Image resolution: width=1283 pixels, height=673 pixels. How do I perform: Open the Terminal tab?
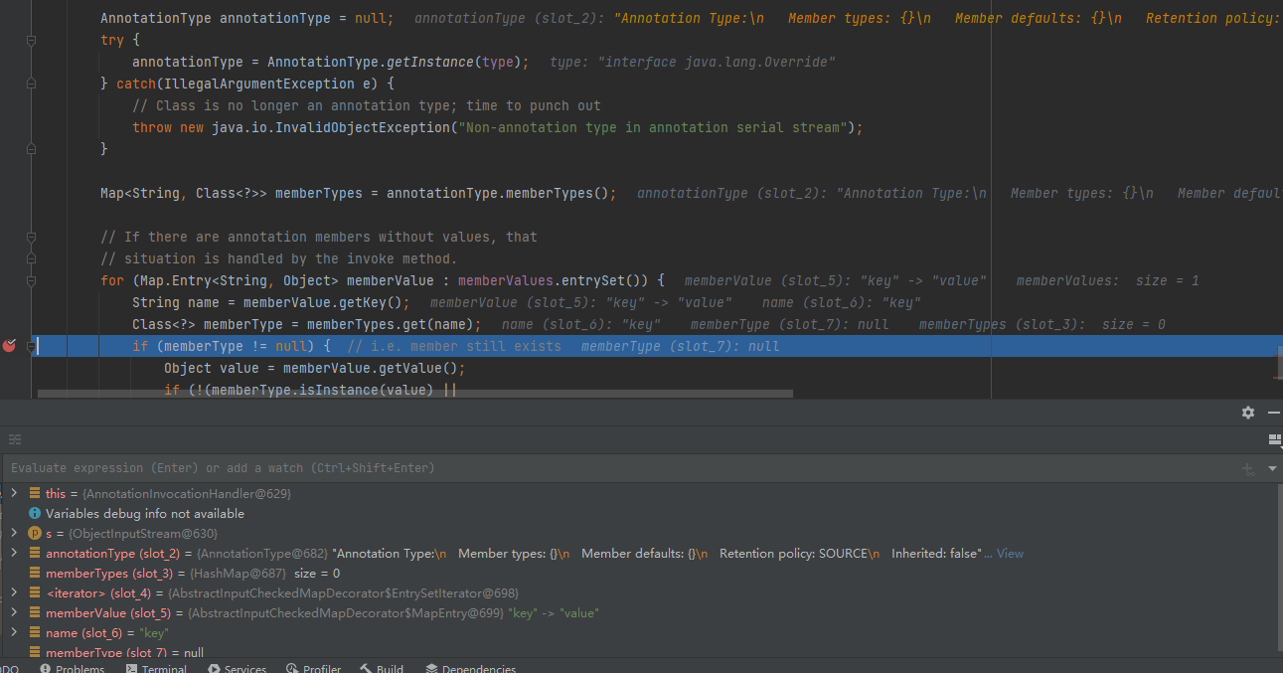pyautogui.click(x=157, y=669)
